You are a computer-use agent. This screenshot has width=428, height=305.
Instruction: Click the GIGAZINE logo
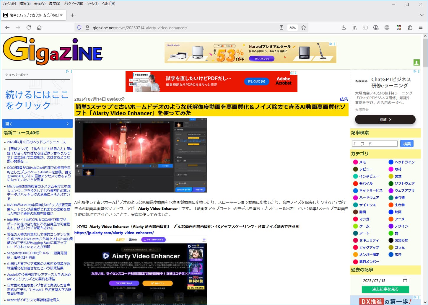coord(53,50)
